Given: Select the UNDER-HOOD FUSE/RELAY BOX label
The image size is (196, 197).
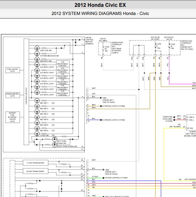Looking at the screenshot, I should (x=117, y=48).
